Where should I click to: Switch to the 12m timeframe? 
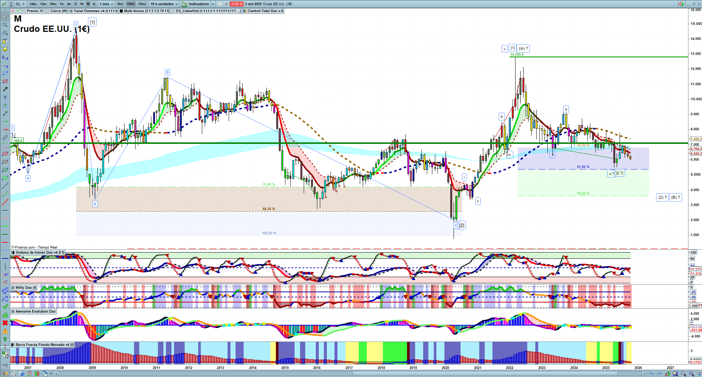click(43, 4)
